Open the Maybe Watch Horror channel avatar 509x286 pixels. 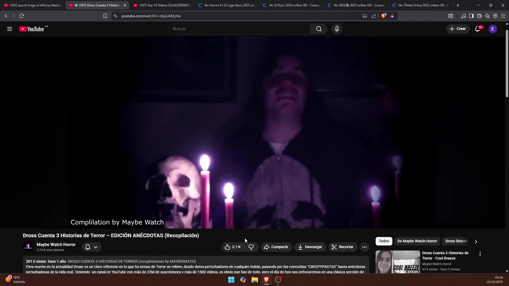coord(28,247)
